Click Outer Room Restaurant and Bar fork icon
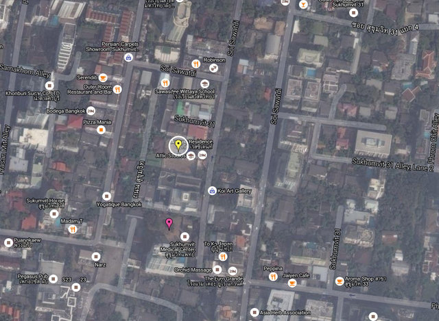The height and width of the screenshot is (321, 439). point(117,90)
